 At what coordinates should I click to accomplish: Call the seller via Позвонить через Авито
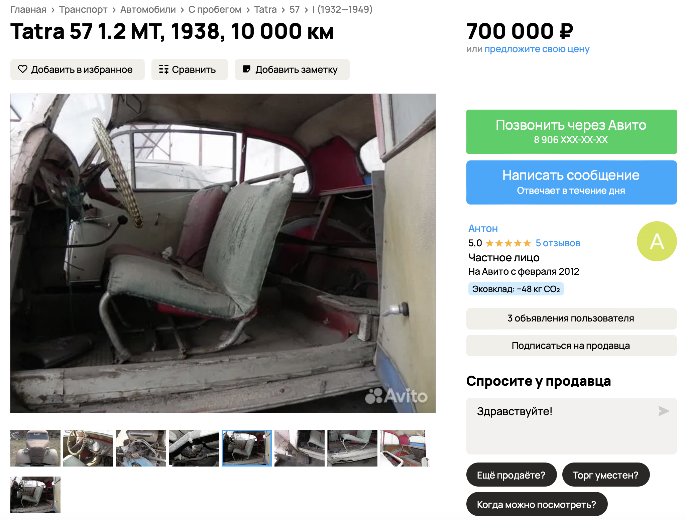coord(571,132)
